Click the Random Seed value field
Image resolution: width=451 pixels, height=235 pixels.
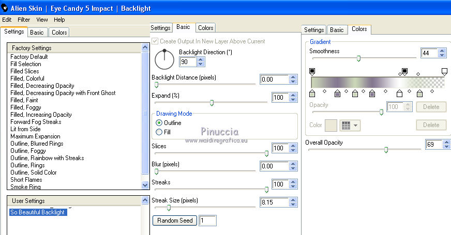(x=207, y=221)
